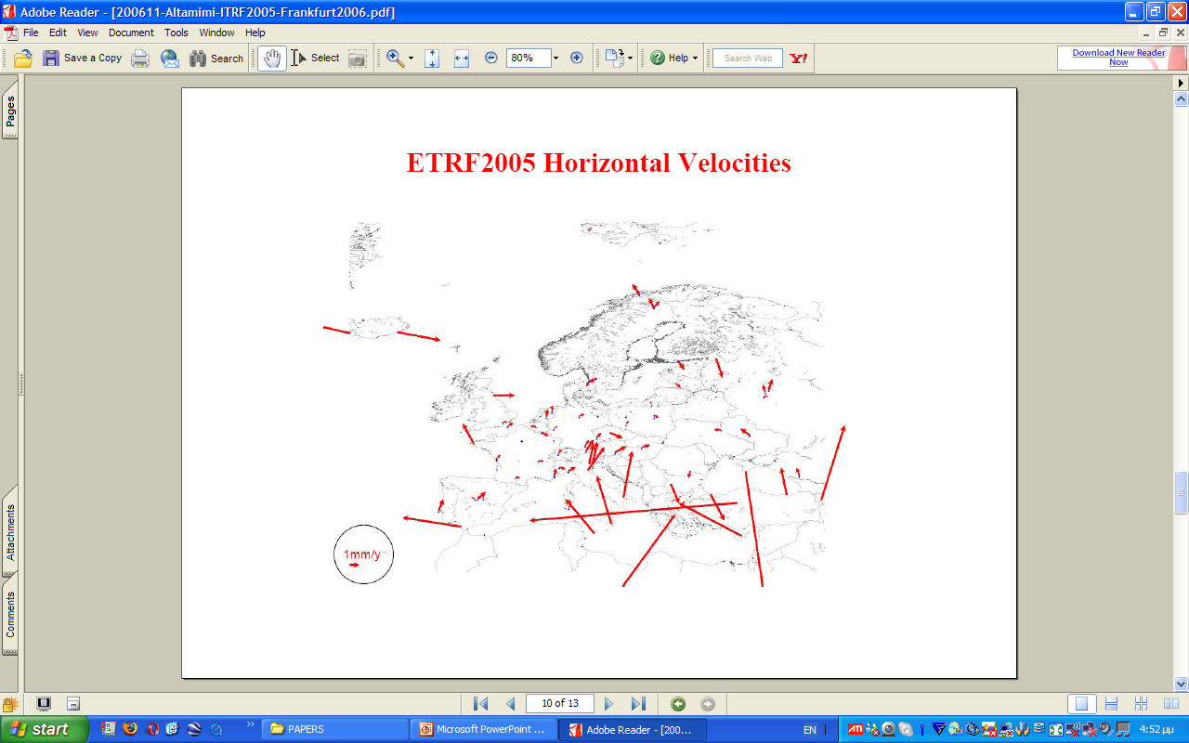1189x743 pixels.
Task: Zoom in with the plus button
Action: click(576, 58)
